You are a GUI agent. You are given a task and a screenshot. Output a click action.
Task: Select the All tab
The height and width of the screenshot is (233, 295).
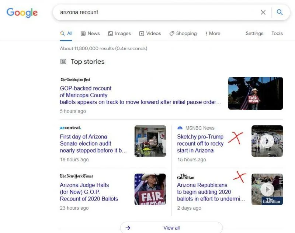point(66,34)
